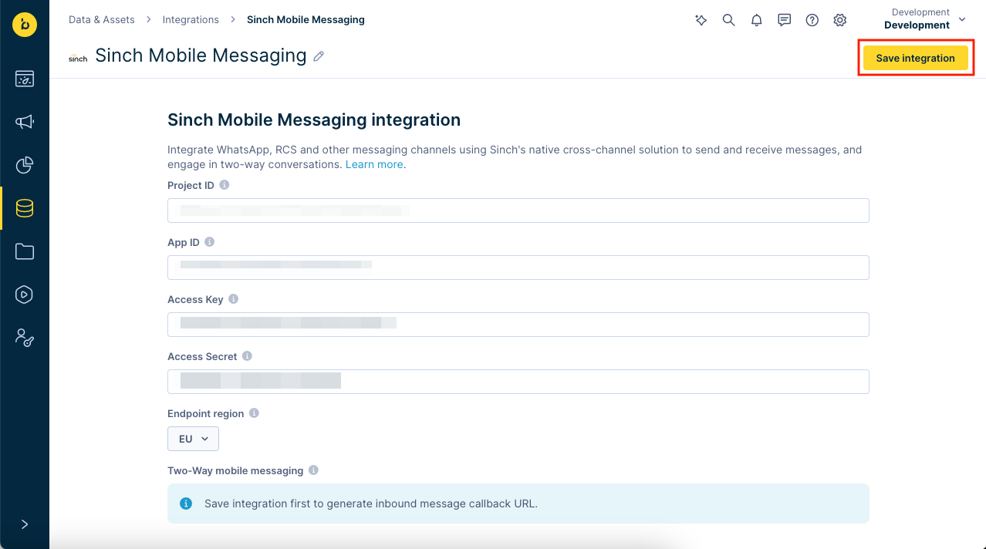Focus the App ID input field
This screenshot has width=986, height=549.
[x=518, y=268]
